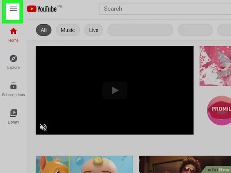Screen dimensions: 231x173
Task: Unmute the featured video using speaker icon
Action: click(x=44, y=127)
